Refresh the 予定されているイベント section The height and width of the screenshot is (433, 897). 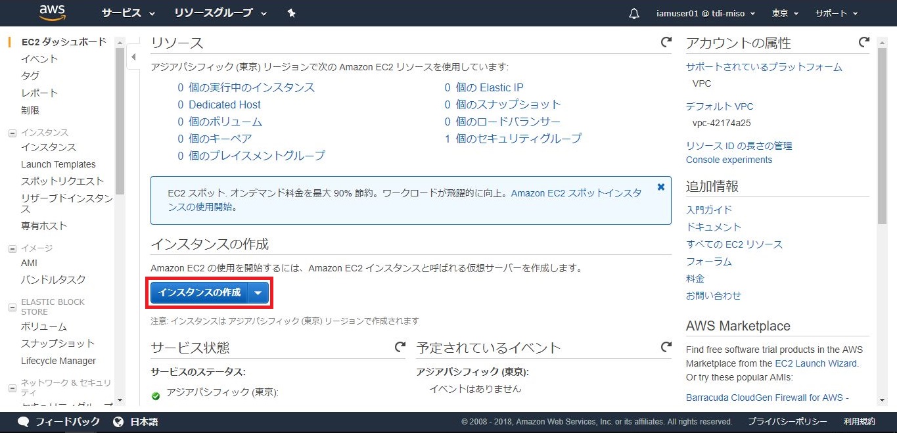tap(666, 347)
